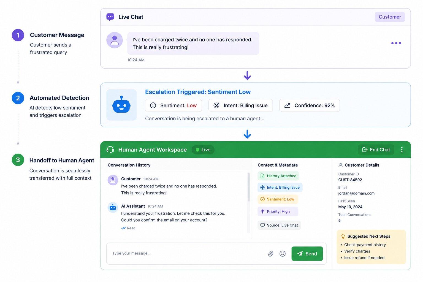
Task: Click the emoji smiley icon
Action: click(x=283, y=254)
